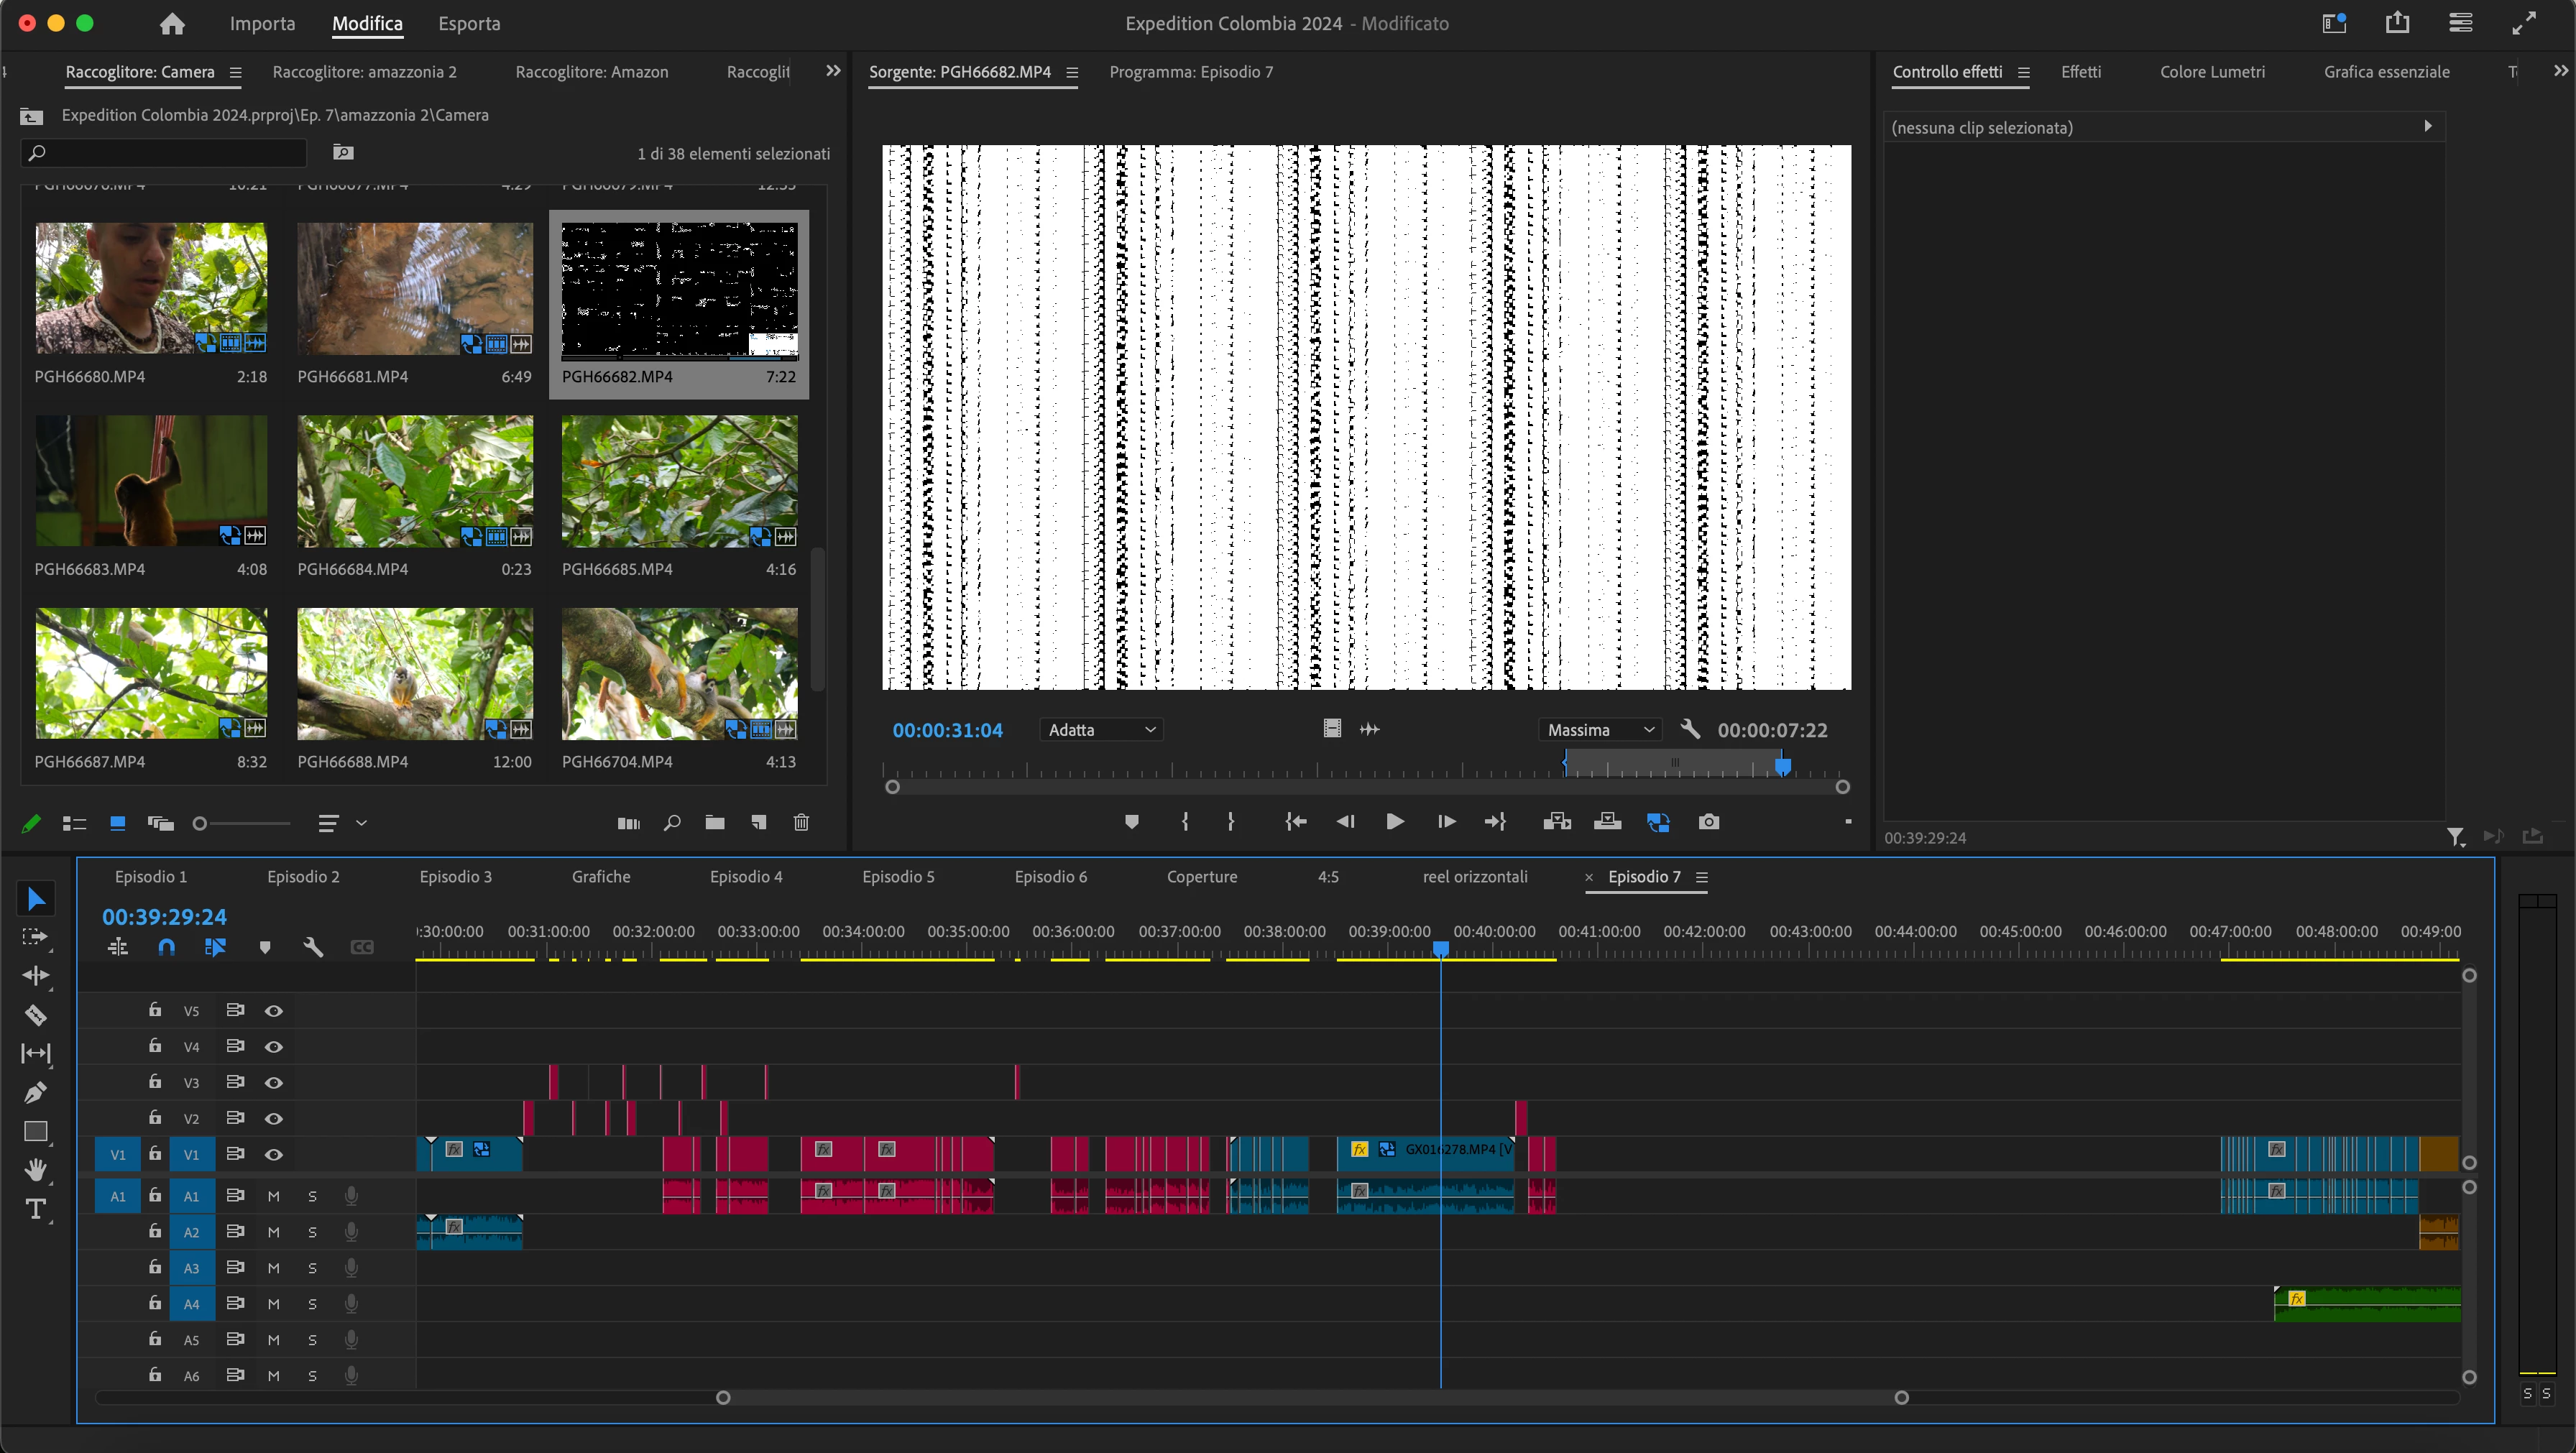The height and width of the screenshot is (1453, 2576).
Task: Open the Adatta zoom level dropdown
Action: coord(1101,730)
